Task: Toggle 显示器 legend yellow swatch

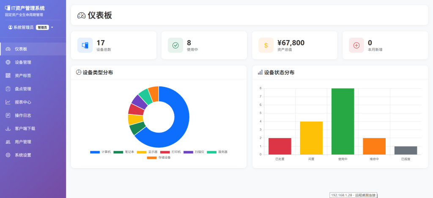Action: 142,152
